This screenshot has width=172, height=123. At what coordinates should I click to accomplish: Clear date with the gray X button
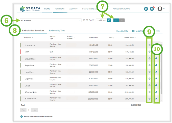(122, 20)
